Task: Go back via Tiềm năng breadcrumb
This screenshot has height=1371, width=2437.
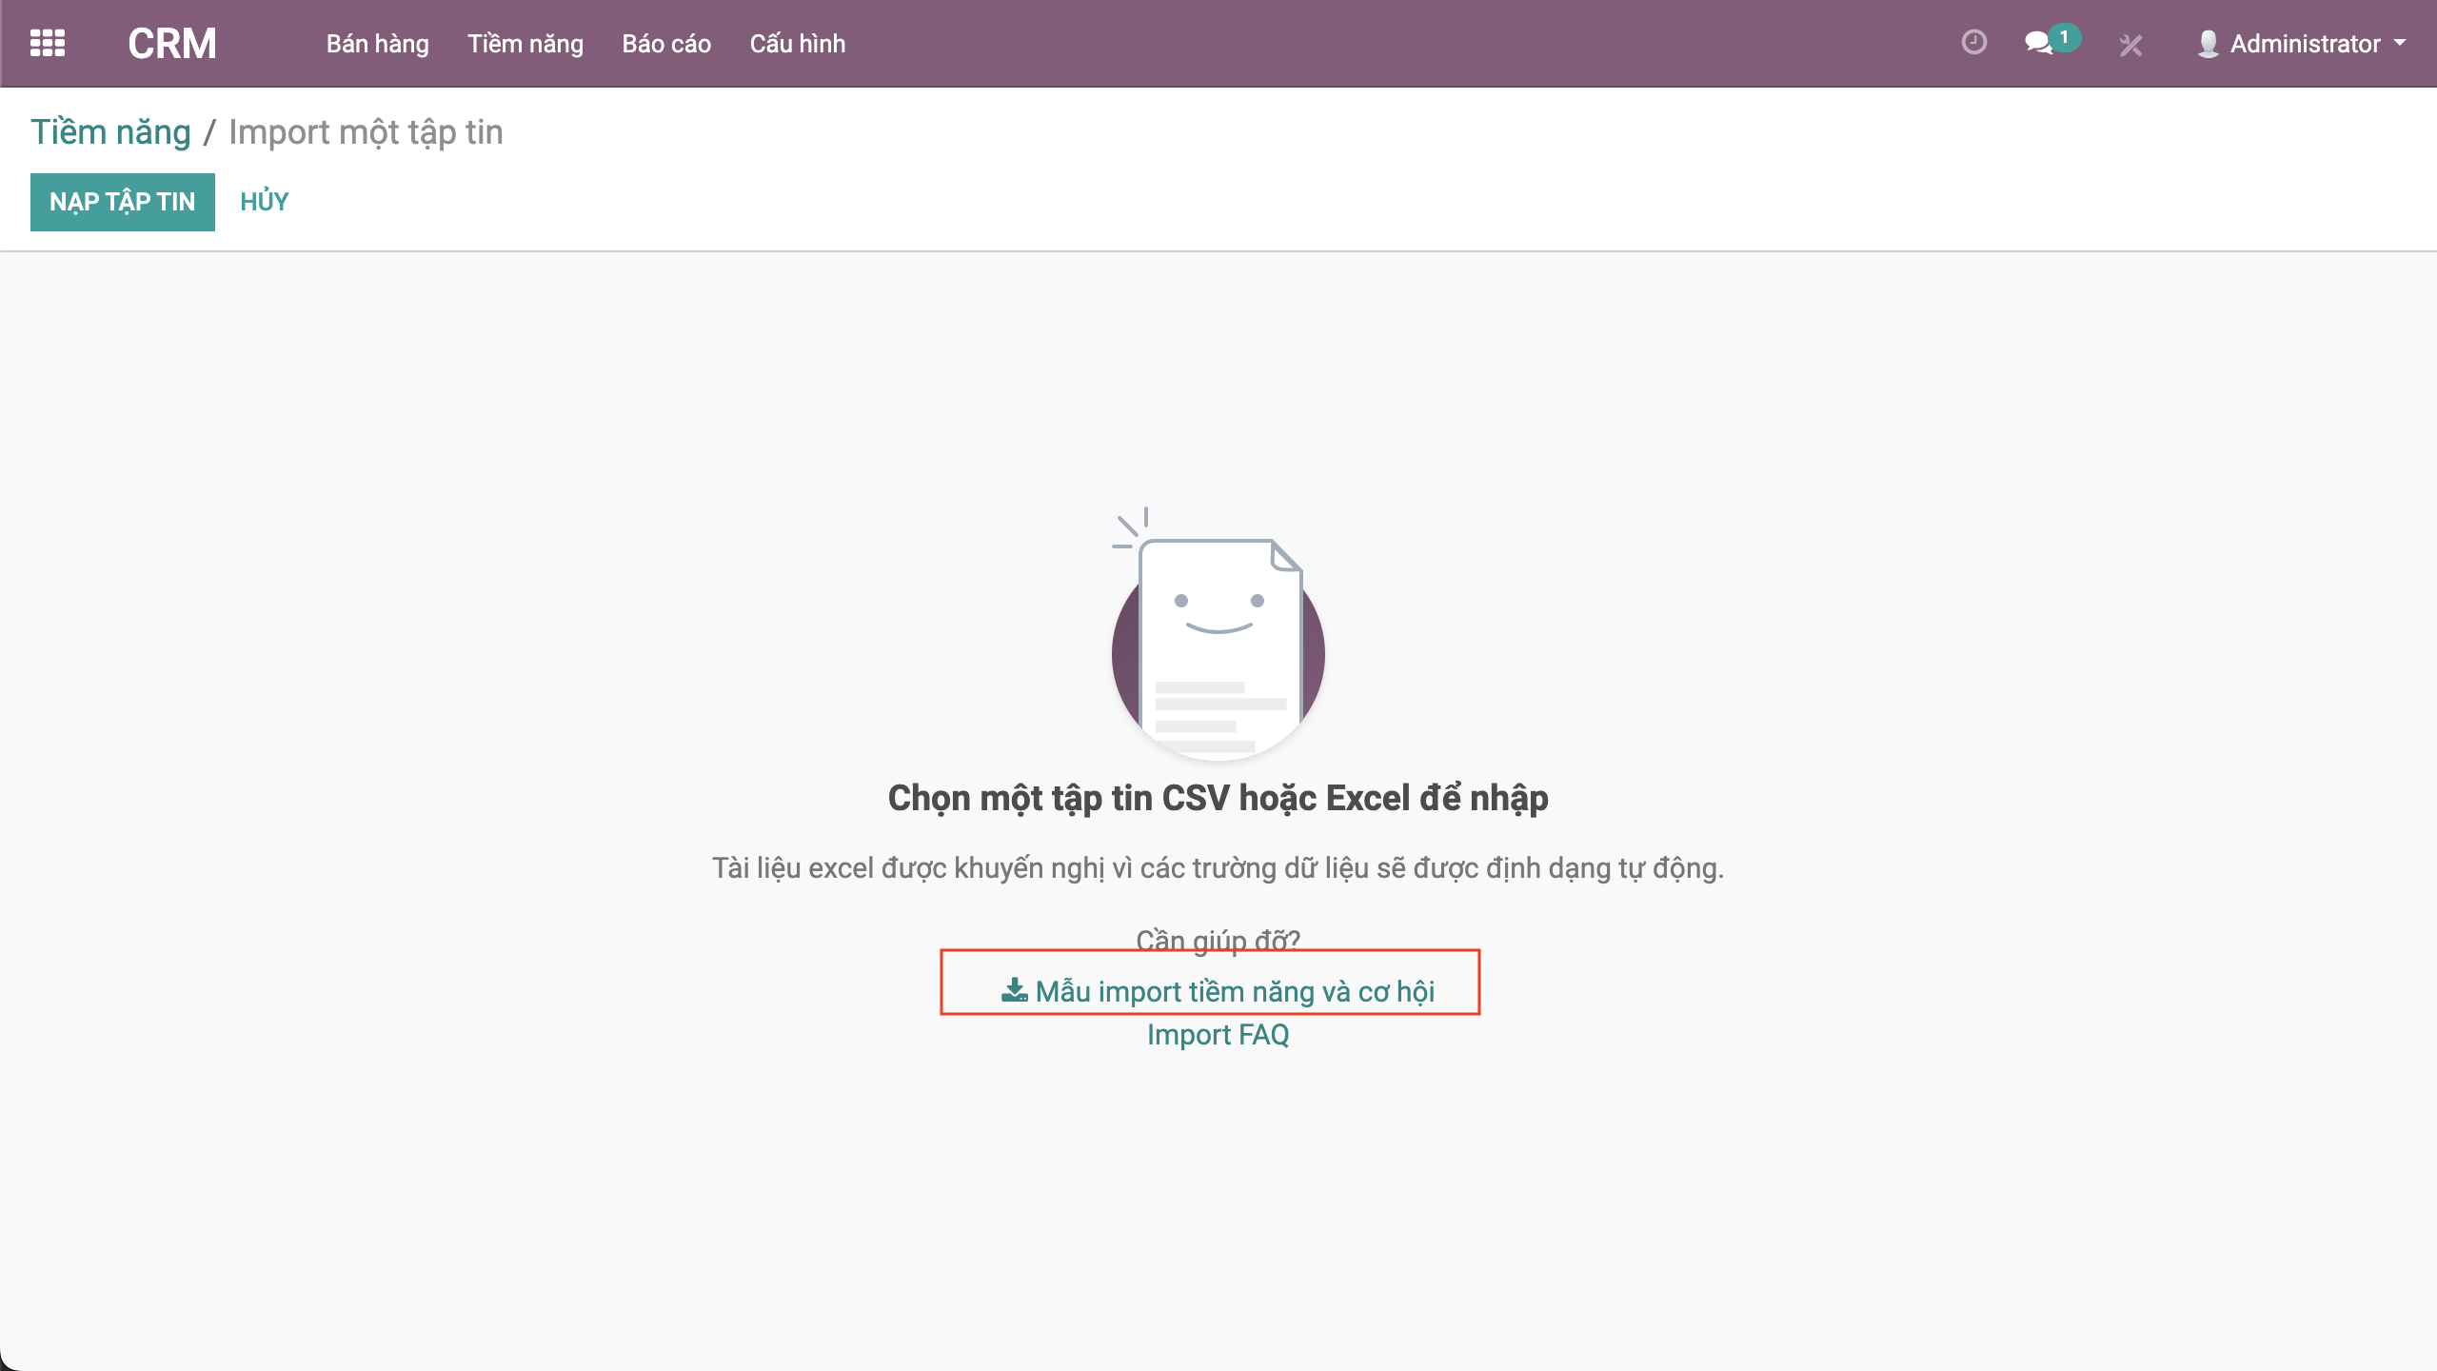Action: (110, 131)
